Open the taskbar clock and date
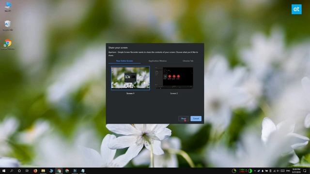This screenshot has height=174, width=310. tap(296, 171)
